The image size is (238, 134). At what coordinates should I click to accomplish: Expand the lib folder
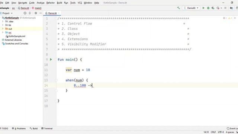click(x=3, y=25)
